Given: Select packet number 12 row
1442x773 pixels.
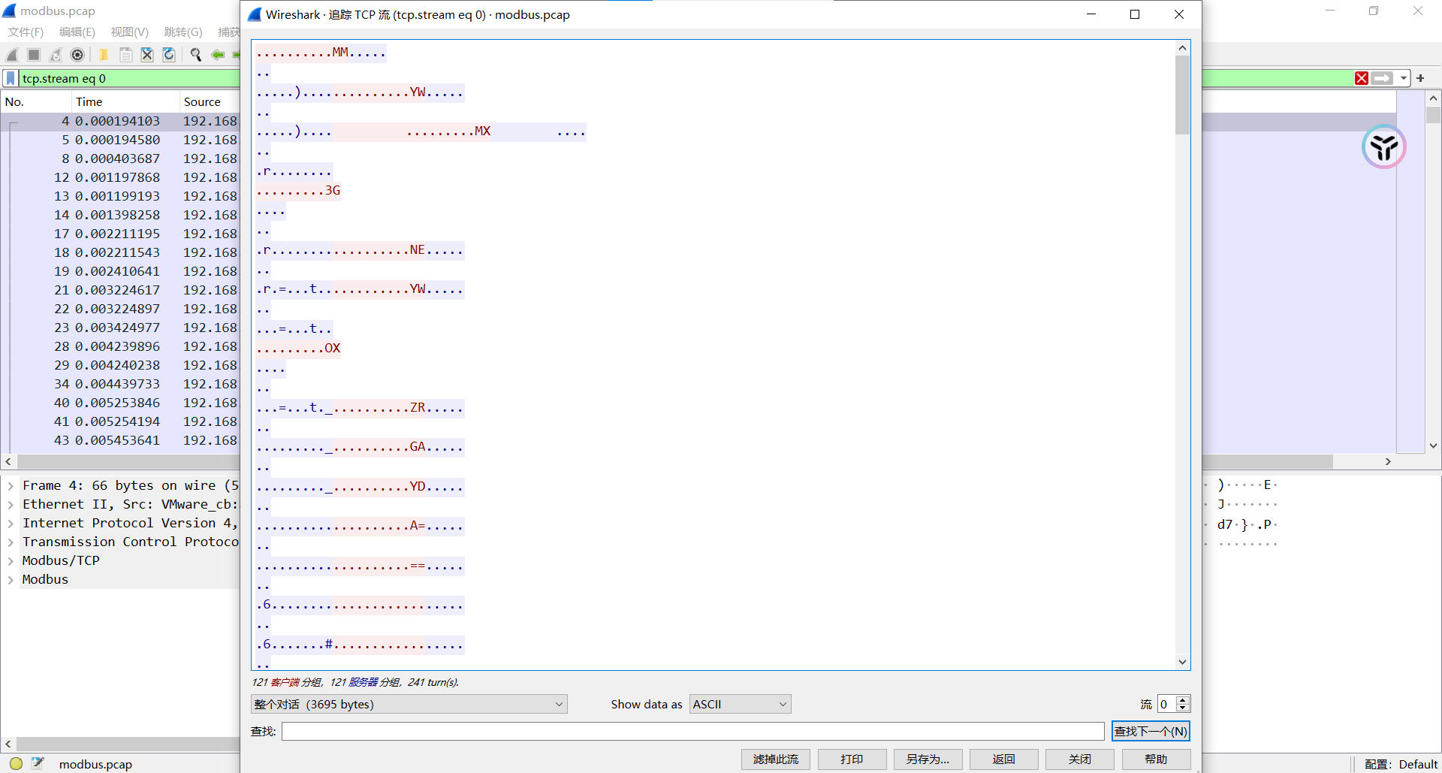Looking at the screenshot, I should tap(120, 177).
